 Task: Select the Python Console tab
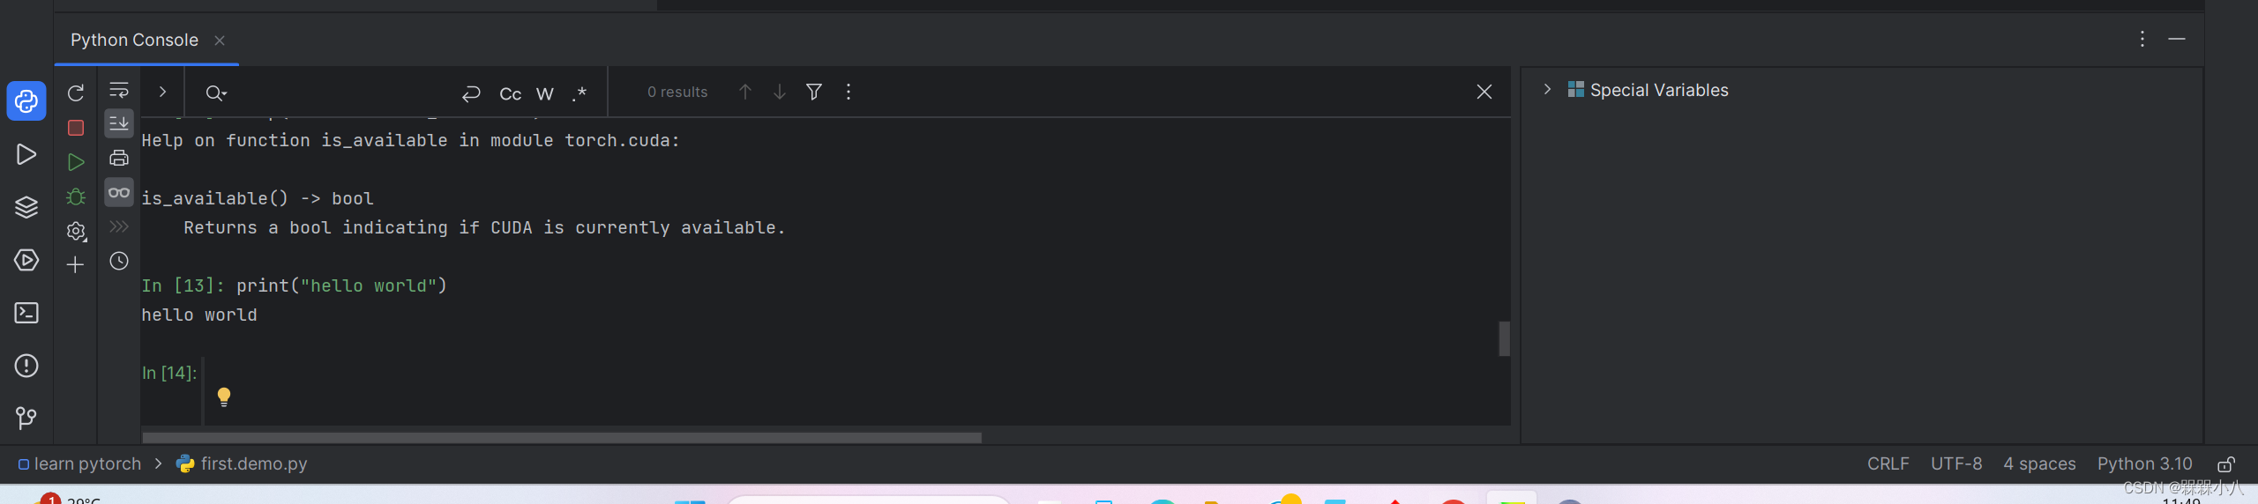(134, 40)
